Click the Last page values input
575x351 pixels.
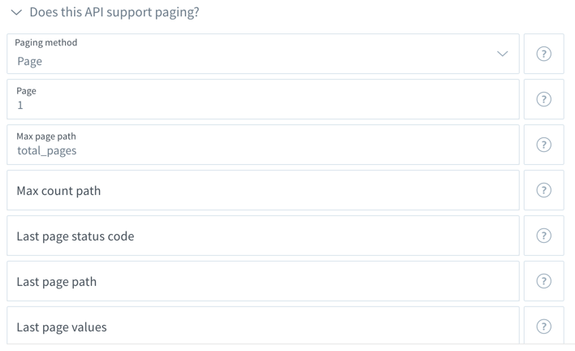click(x=263, y=325)
